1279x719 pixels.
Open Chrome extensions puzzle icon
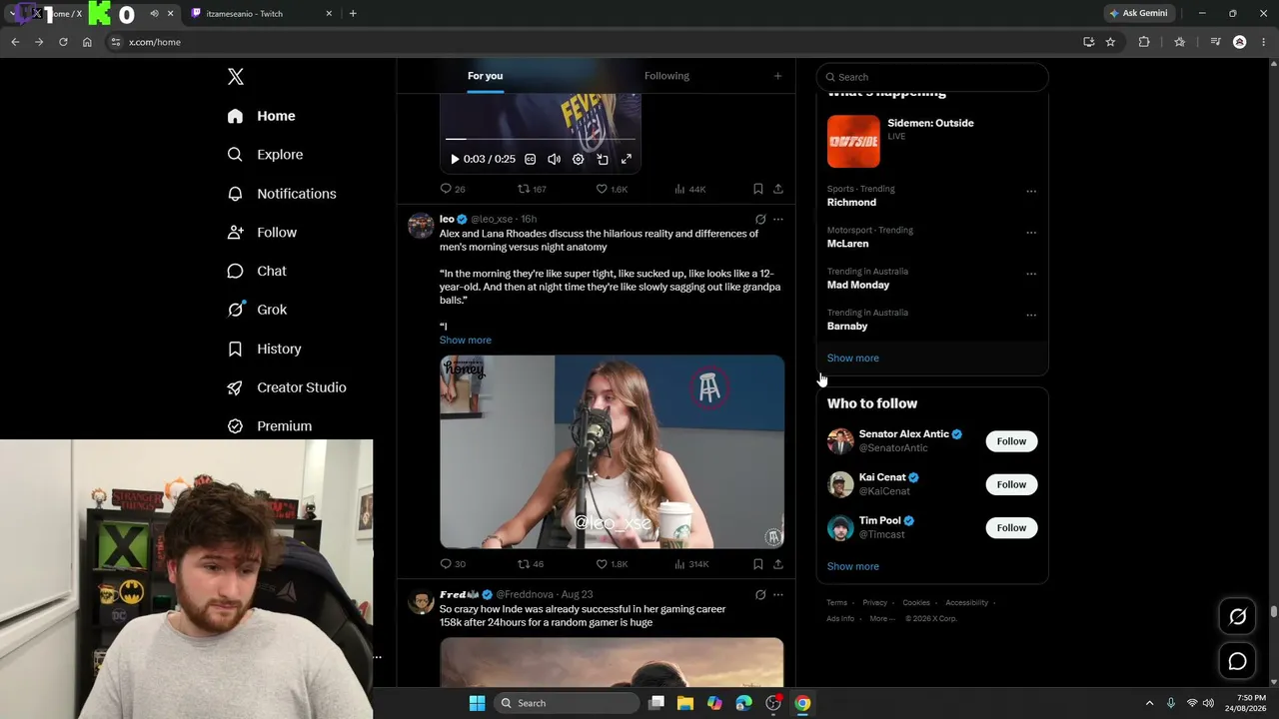tap(1144, 42)
